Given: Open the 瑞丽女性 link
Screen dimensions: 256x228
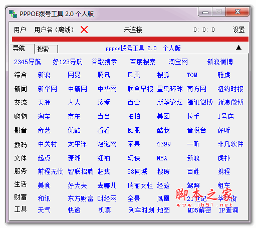Looking at the screenshot, I should coord(140,185).
